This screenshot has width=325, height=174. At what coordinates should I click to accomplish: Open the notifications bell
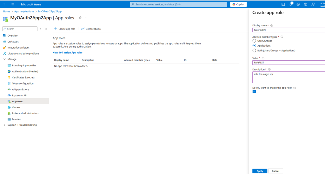pos(290,4)
